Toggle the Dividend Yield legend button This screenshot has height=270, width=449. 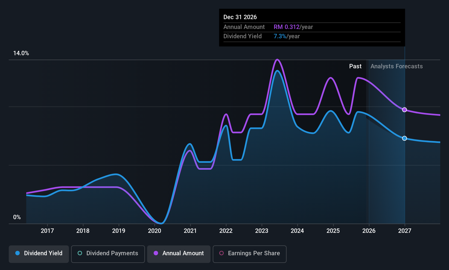39,254
